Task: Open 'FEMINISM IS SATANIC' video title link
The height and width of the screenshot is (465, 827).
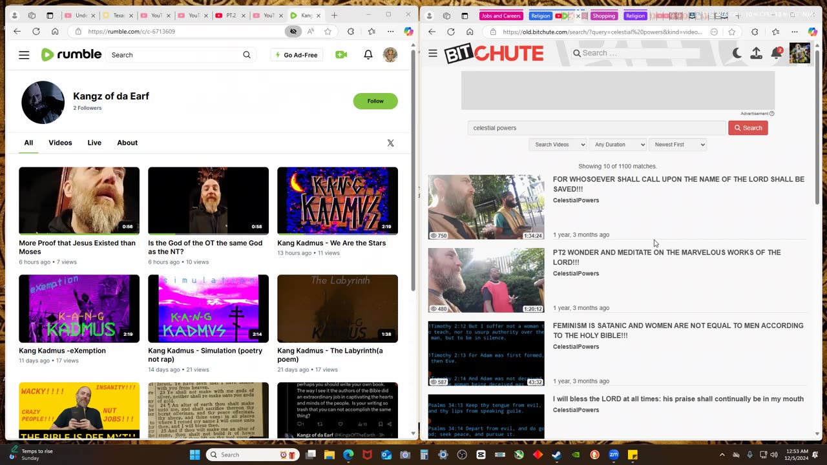Action: (x=678, y=331)
